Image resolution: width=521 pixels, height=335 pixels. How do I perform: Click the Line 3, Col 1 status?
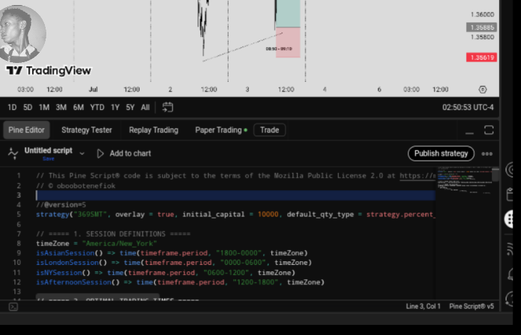pos(423,306)
